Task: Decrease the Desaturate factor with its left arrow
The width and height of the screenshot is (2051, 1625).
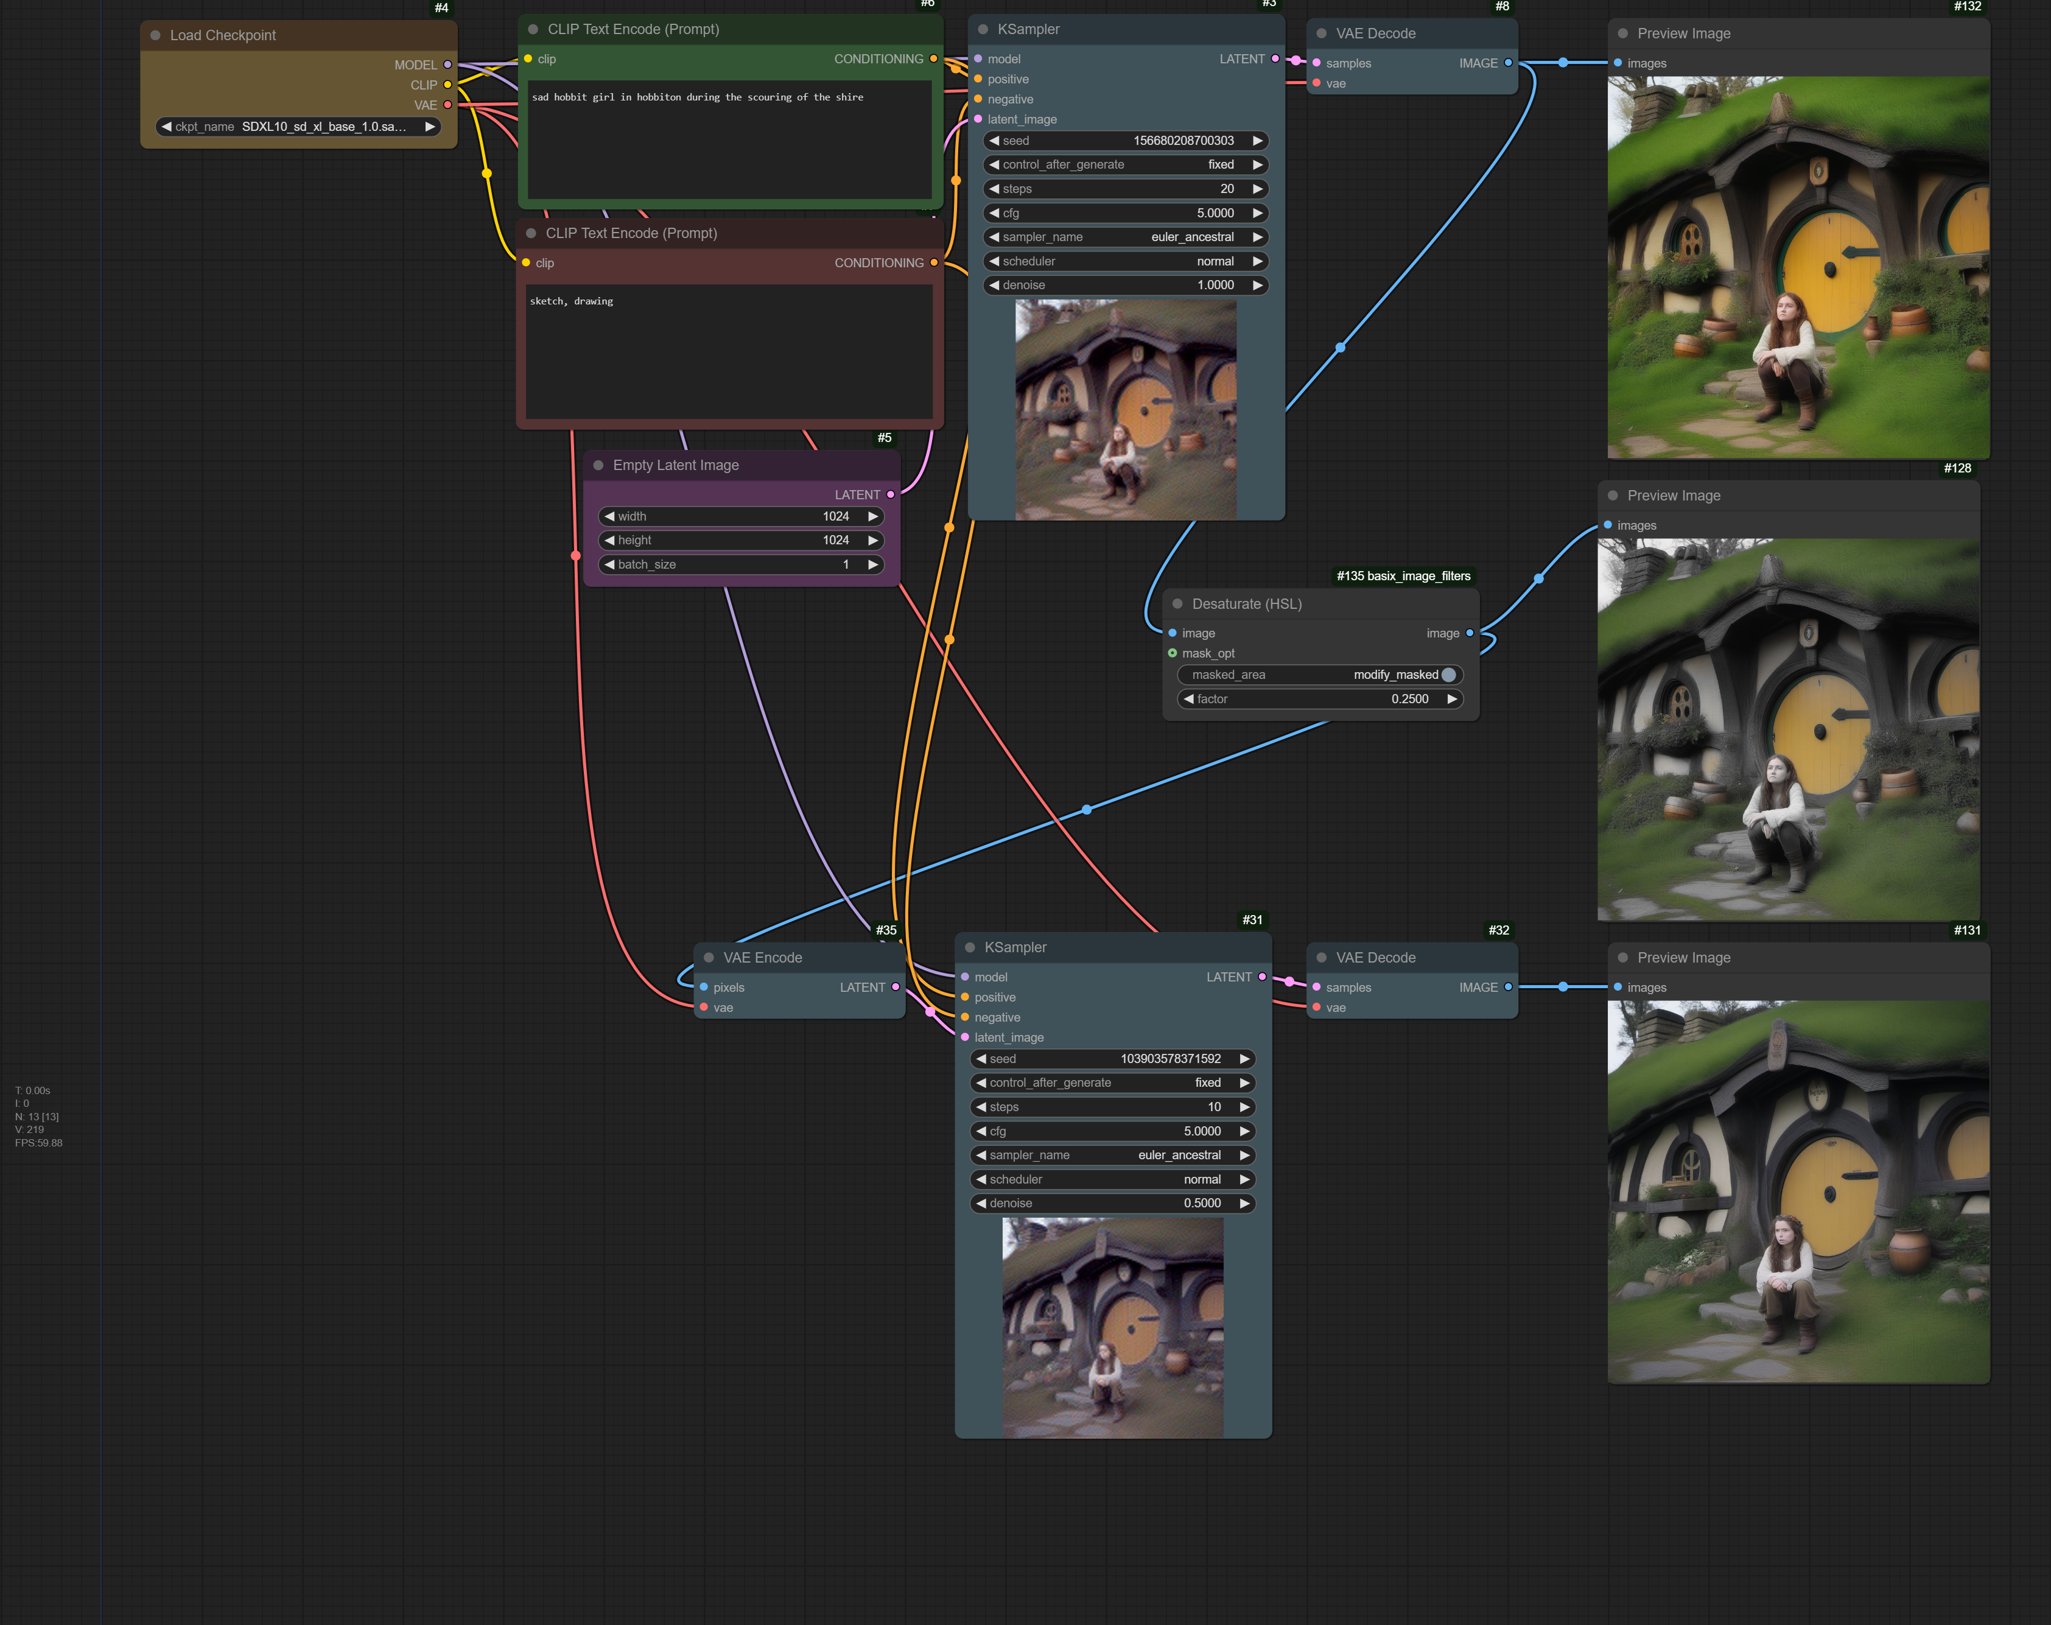Action: (1188, 698)
